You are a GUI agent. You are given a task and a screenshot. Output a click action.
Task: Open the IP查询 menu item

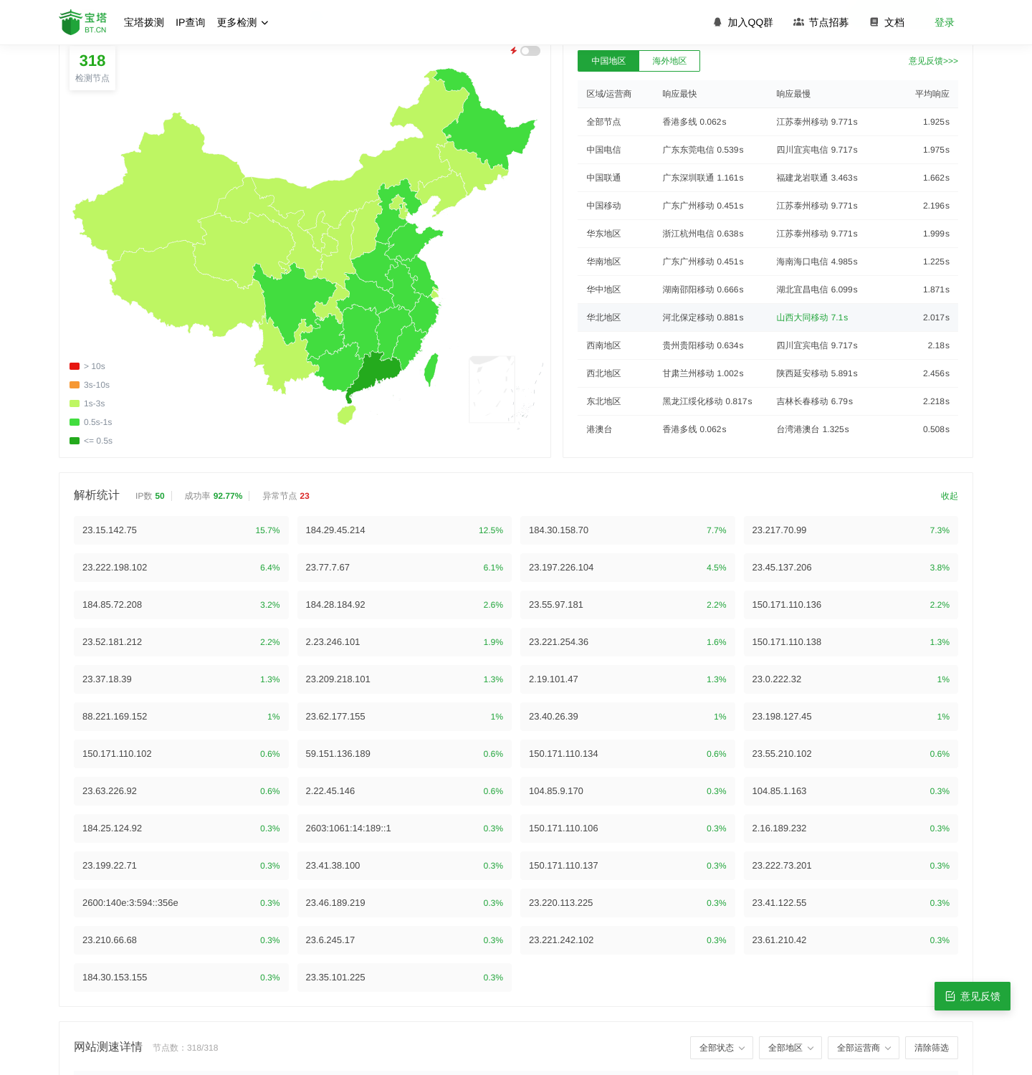click(191, 22)
